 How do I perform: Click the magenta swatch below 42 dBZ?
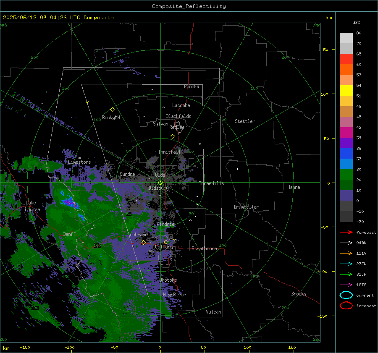(346, 132)
